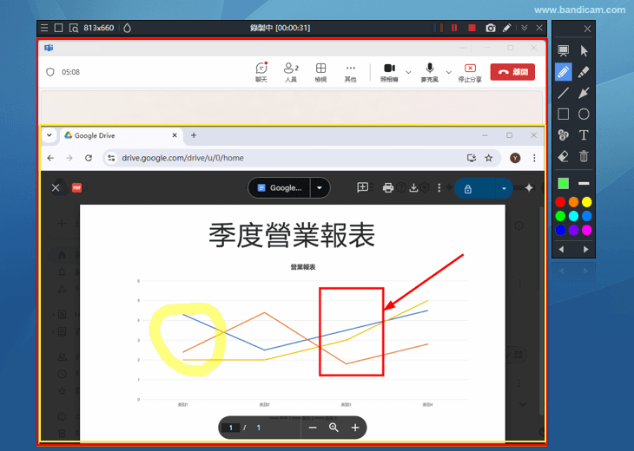Screen dimensions: 634x451
Task: Pick the purple color swatch
Action: click(x=573, y=230)
